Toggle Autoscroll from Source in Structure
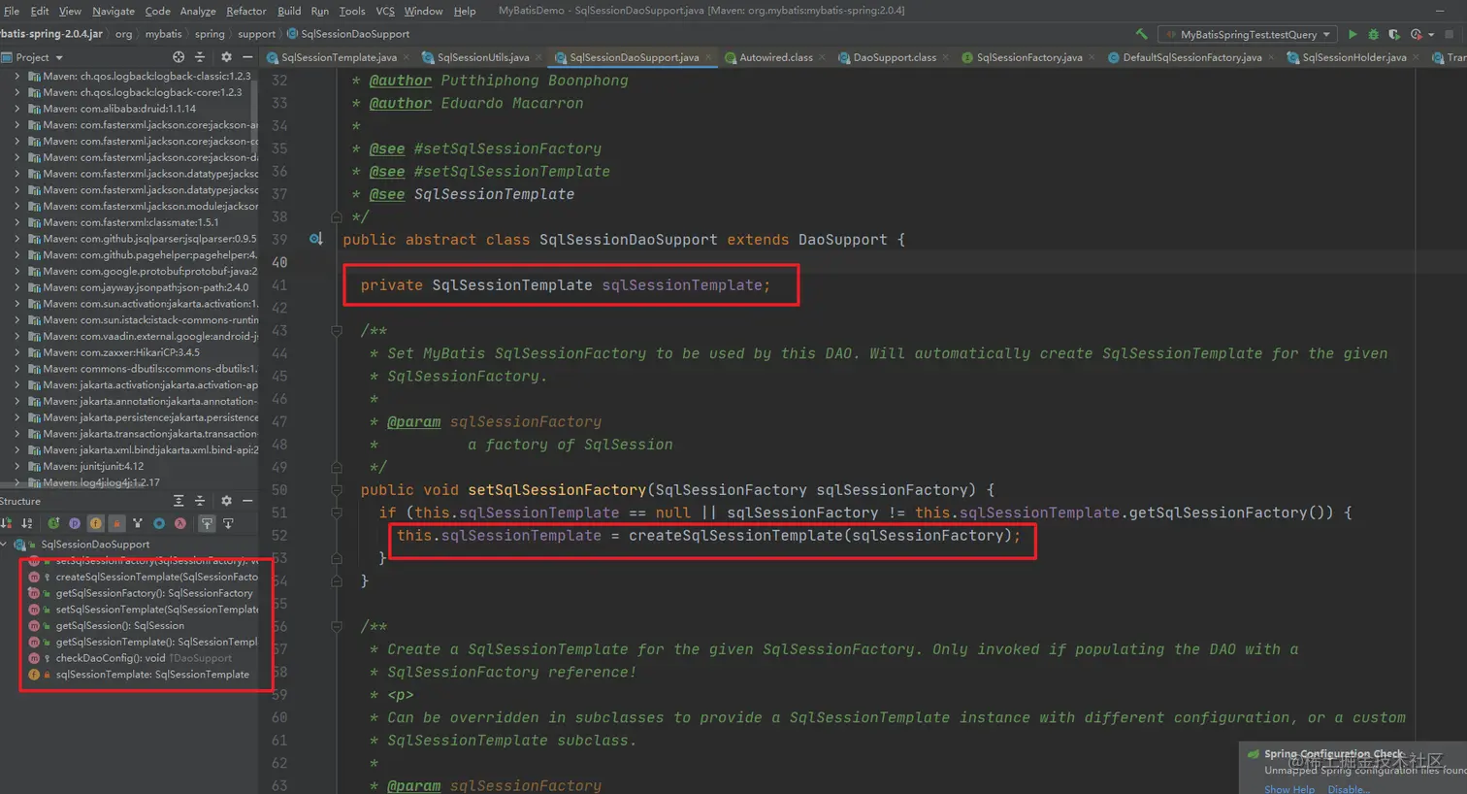1467x794 pixels. [228, 523]
